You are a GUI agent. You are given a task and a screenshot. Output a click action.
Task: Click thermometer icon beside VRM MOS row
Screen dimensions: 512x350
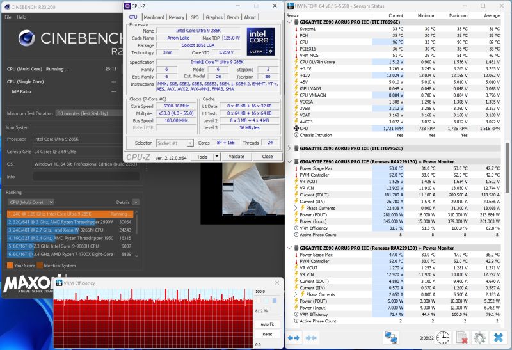296,55
